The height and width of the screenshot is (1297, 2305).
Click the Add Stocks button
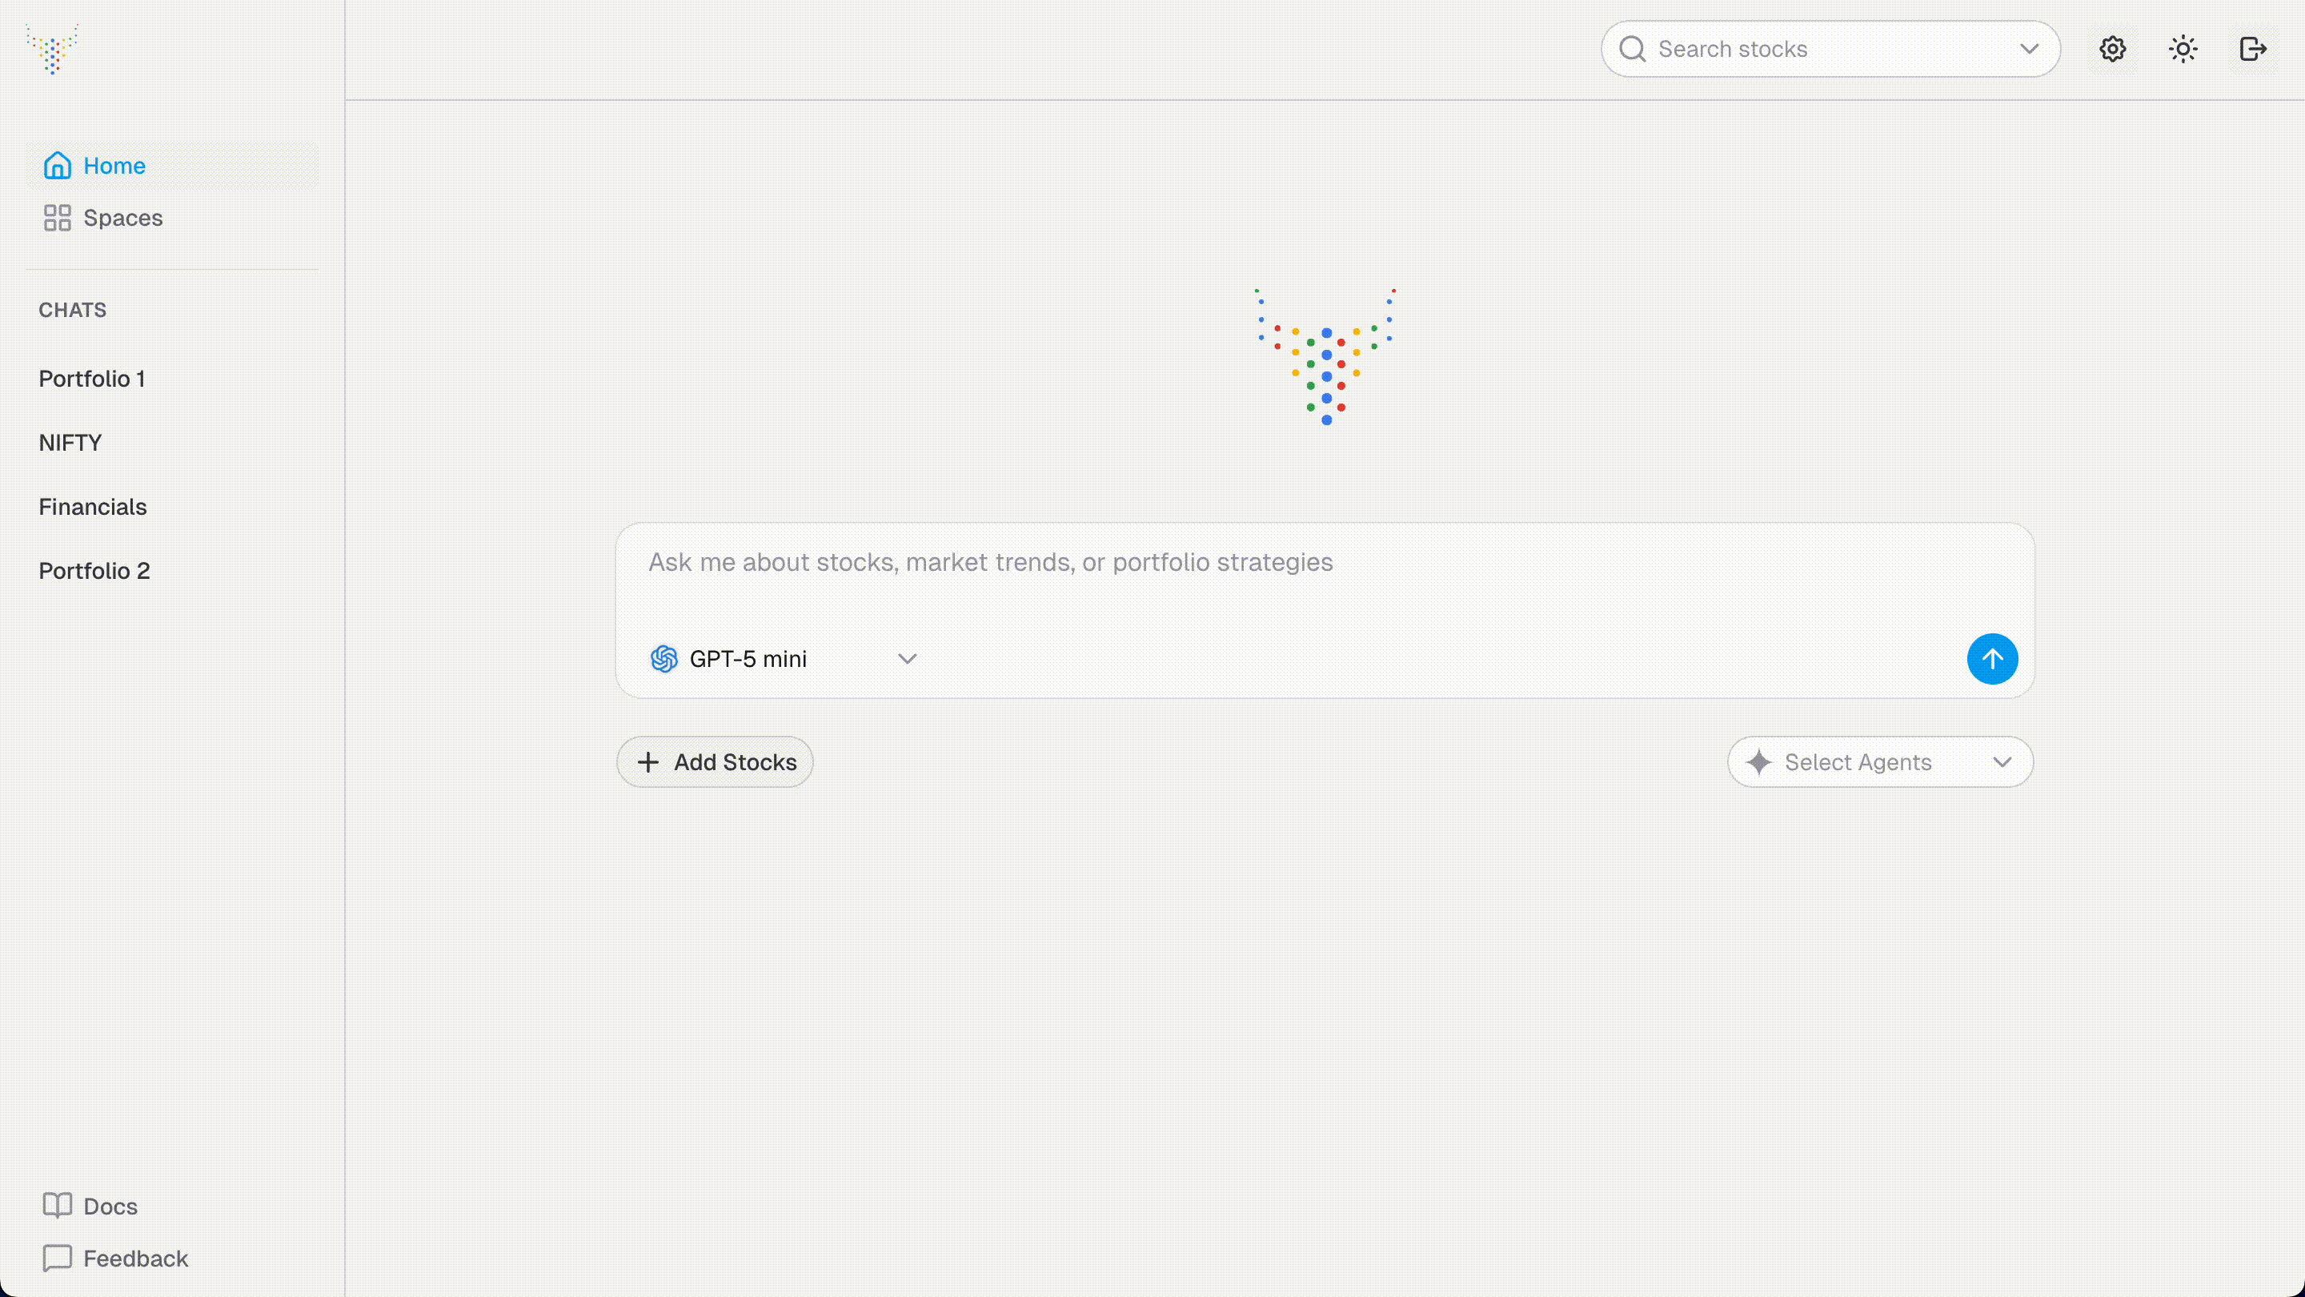(714, 761)
